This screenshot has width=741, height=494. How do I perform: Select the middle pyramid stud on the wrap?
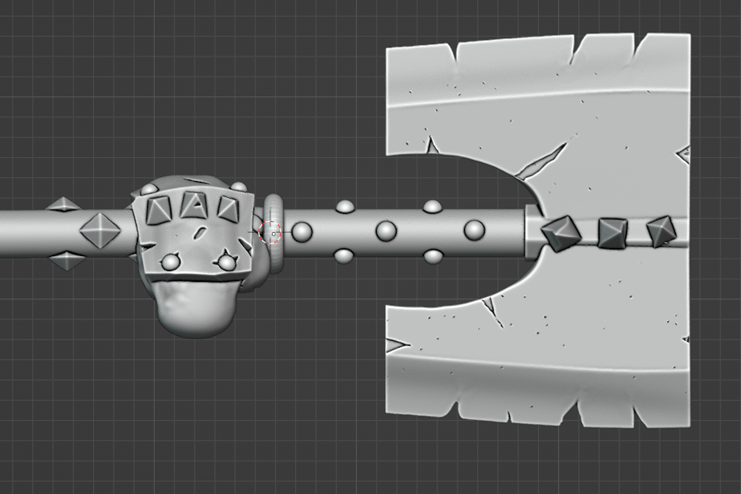pos(194,205)
